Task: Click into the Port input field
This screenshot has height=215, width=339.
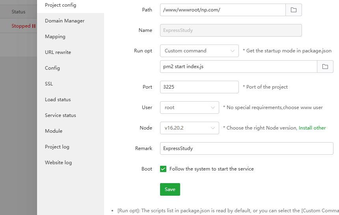Action: pos(199,87)
